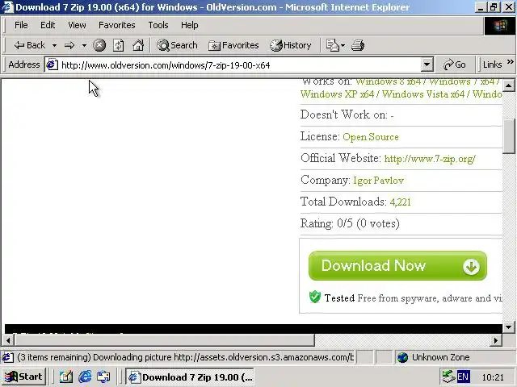Click the horizontal scrollbar thumb
Viewport: 517px width, 387px height.
[x=165, y=340]
